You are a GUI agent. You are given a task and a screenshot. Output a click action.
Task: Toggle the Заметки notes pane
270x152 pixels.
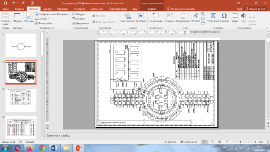pos(170,142)
